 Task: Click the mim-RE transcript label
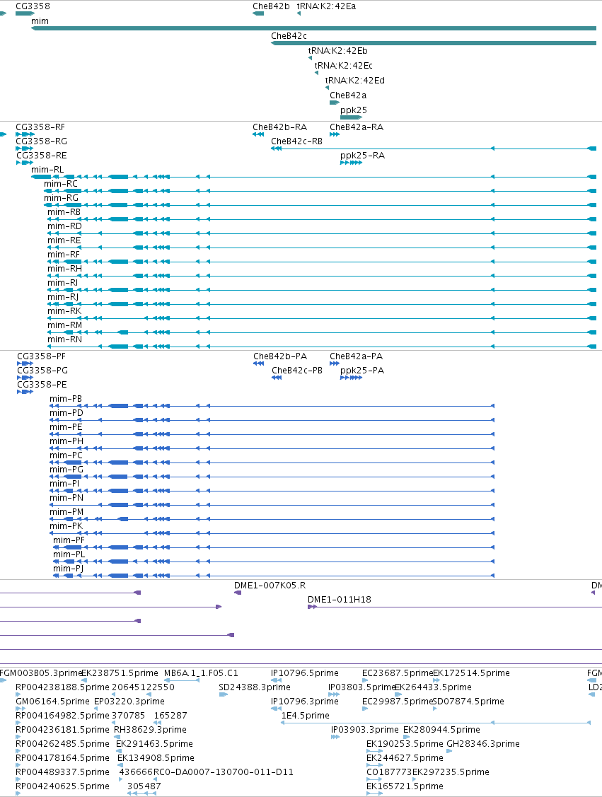point(64,240)
